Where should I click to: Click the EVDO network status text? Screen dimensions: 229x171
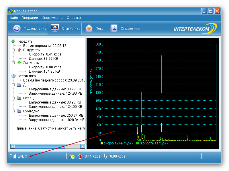[22, 156]
